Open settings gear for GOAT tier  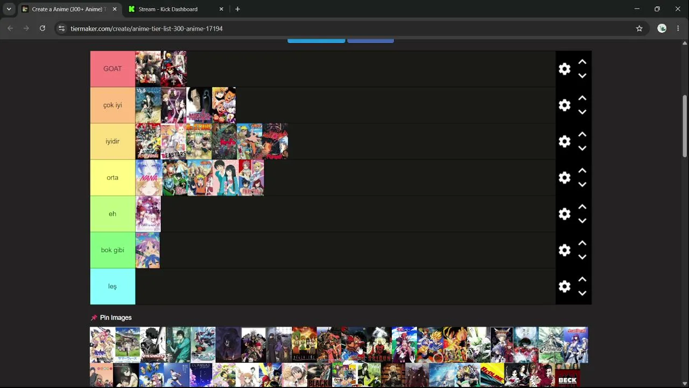coord(564,69)
